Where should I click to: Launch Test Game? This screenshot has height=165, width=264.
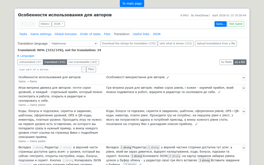[x=236, y=24]
